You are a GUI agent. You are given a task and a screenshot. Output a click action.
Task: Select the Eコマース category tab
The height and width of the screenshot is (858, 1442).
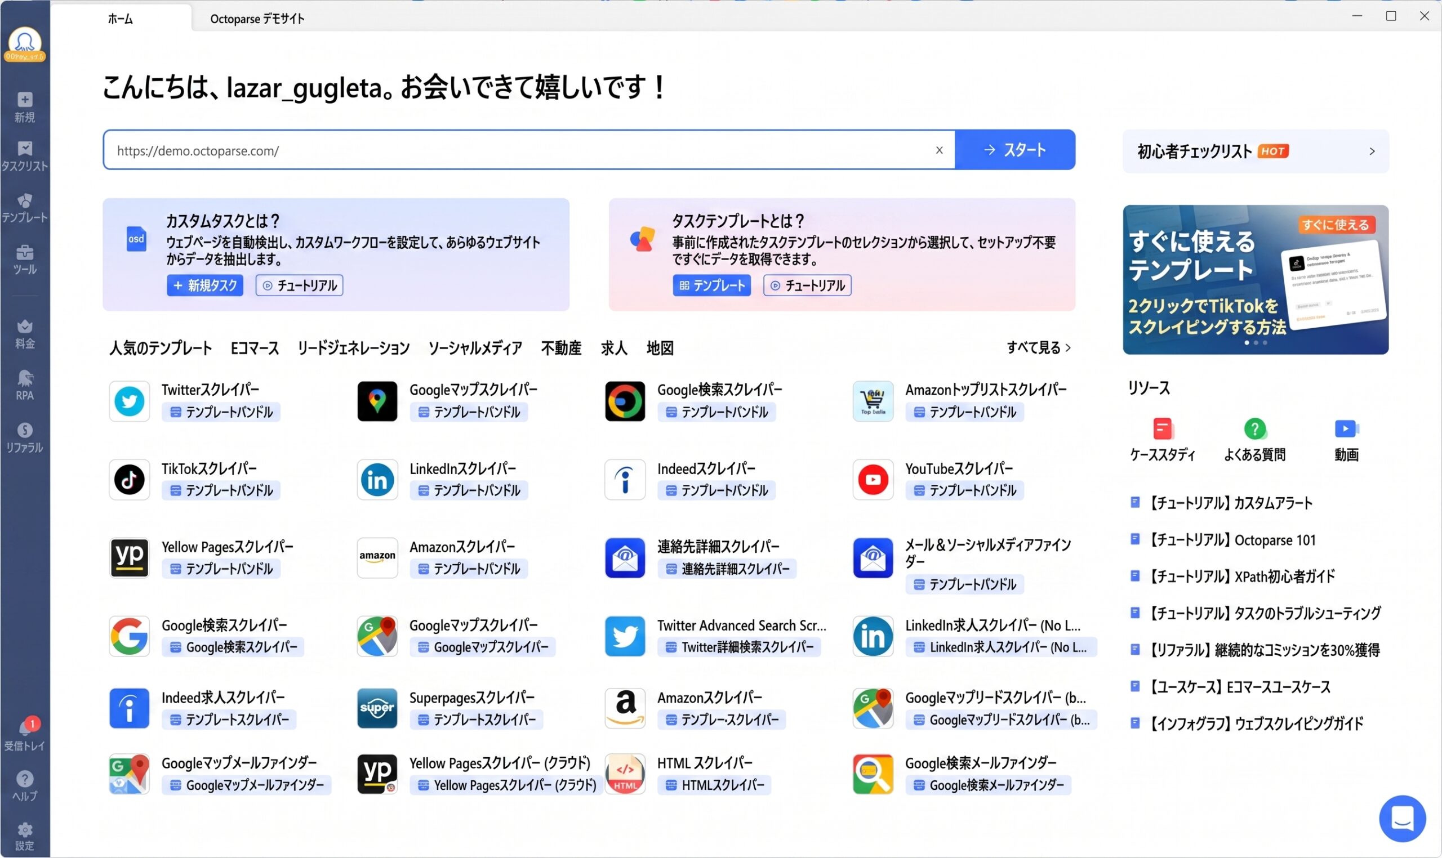[x=255, y=347]
